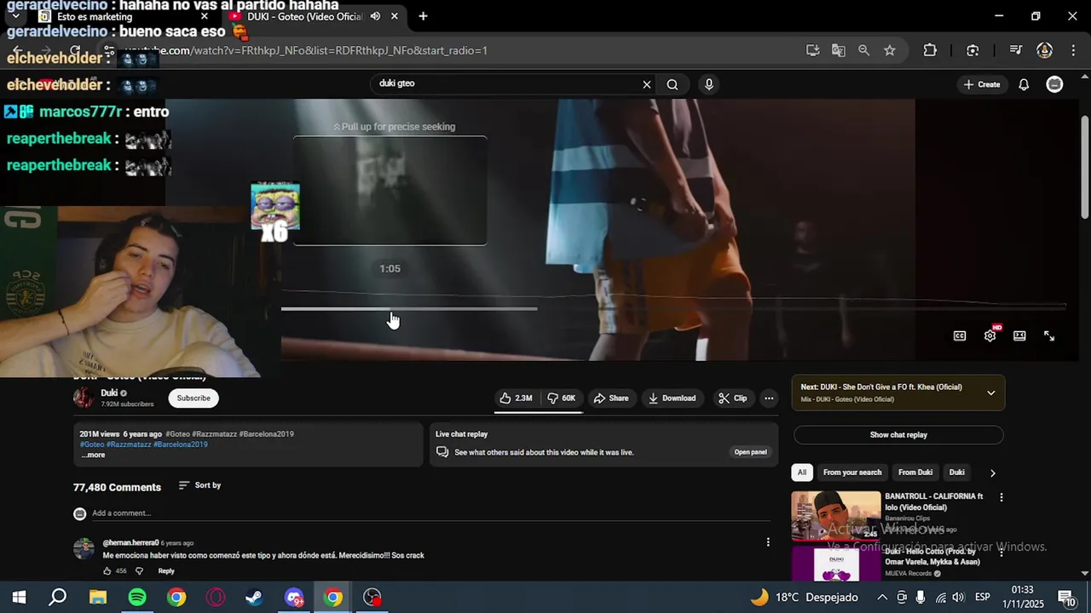The width and height of the screenshot is (1091, 613).
Task: Click the translate page icon
Action: click(x=839, y=50)
